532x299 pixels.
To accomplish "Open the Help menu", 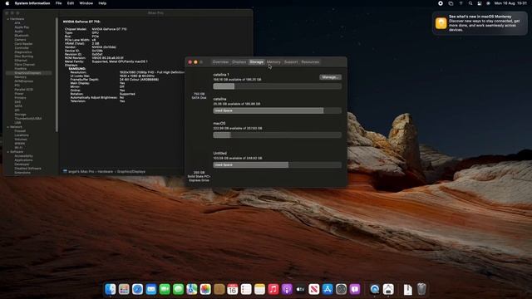I will click(102, 3).
